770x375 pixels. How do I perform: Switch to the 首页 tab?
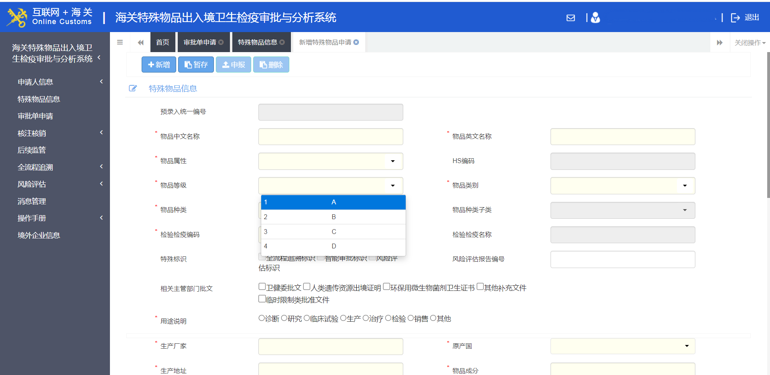163,42
